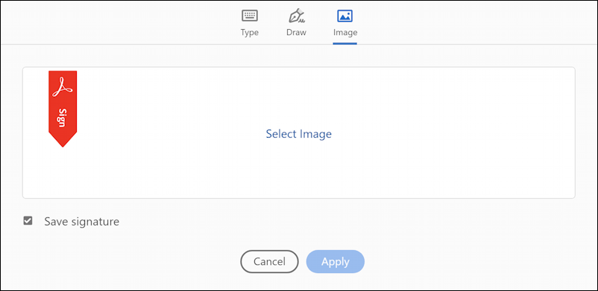Apply the signature

pos(336,262)
